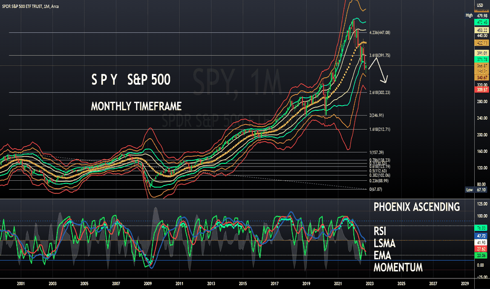This screenshot has height=289, width=490.
Task: Click the 2017 year on time axis
Action: click(274, 284)
